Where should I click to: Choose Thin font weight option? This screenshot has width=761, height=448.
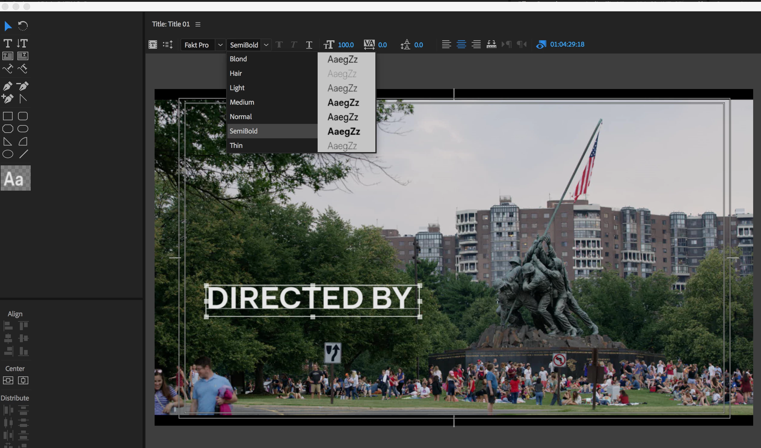tap(236, 146)
